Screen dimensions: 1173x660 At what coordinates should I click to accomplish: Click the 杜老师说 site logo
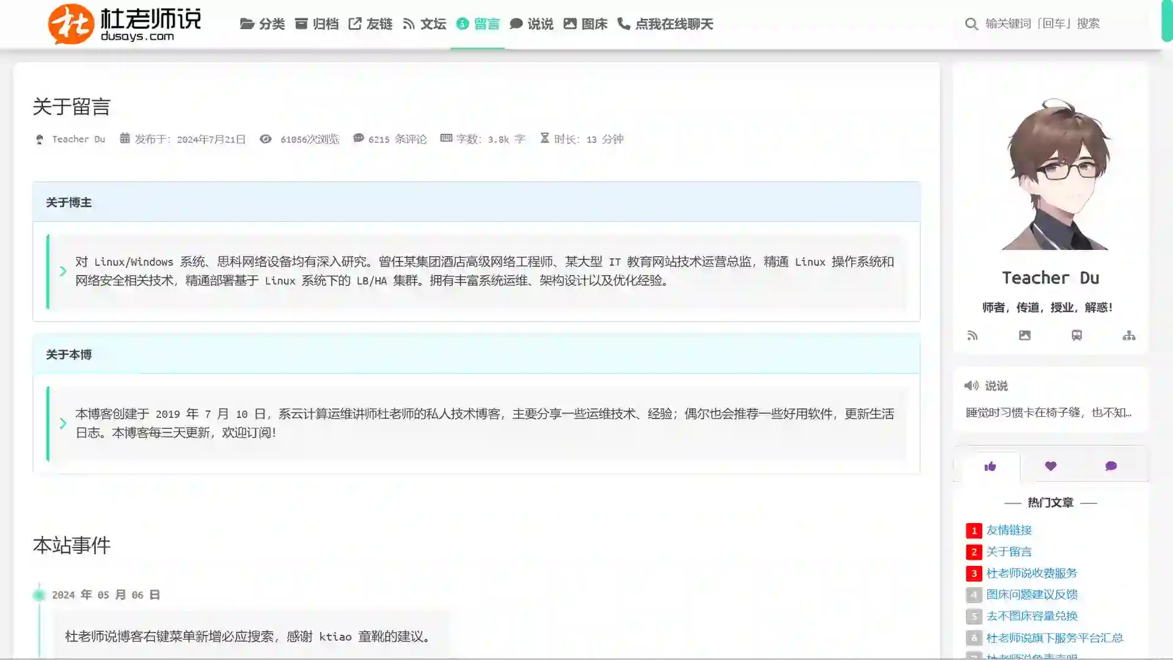(124, 24)
